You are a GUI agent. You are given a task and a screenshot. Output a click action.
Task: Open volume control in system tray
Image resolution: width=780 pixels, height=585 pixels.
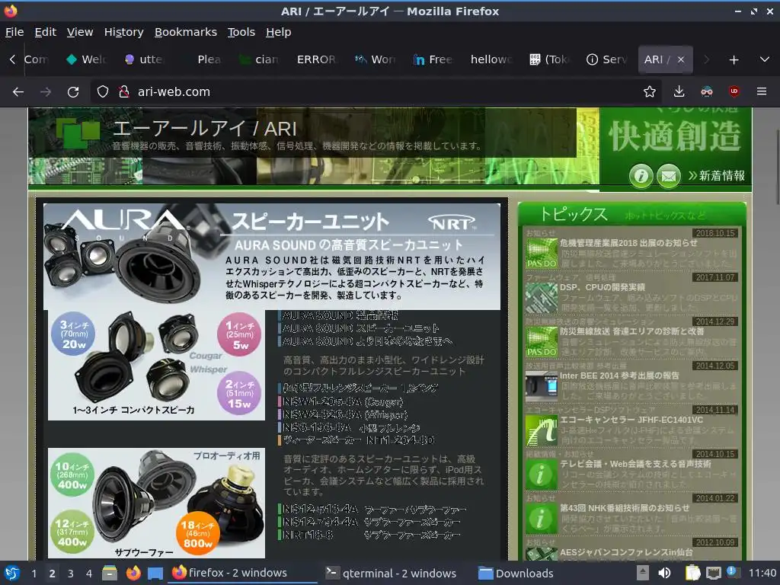pos(664,573)
